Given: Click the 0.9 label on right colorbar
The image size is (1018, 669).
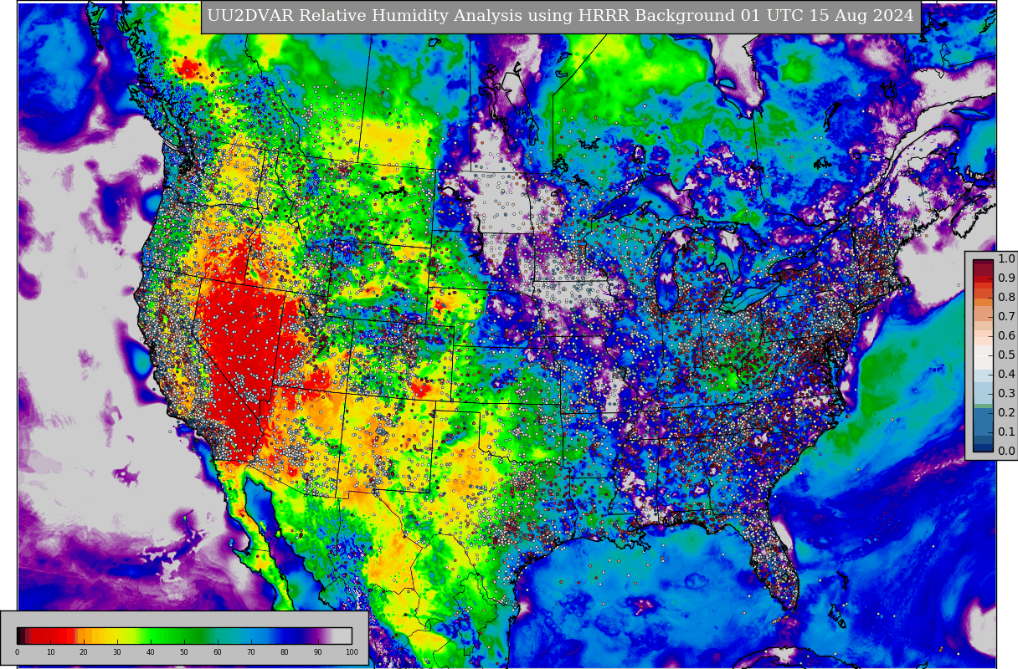Looking at the screenshot, I should pos(1006,278).
